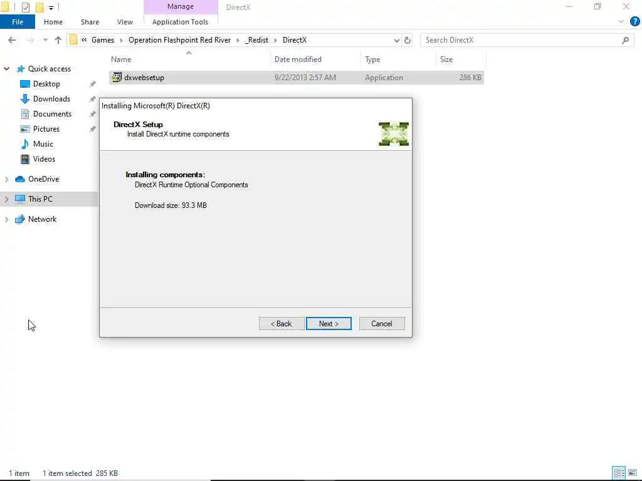The image size is (642, 481).
Task: Open the Application Tools tab
Action: 180,22
